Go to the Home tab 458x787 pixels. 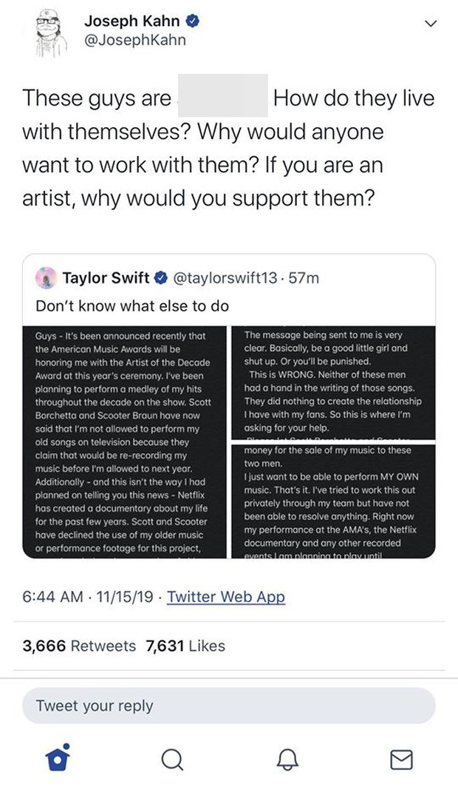tap(57, 758)
